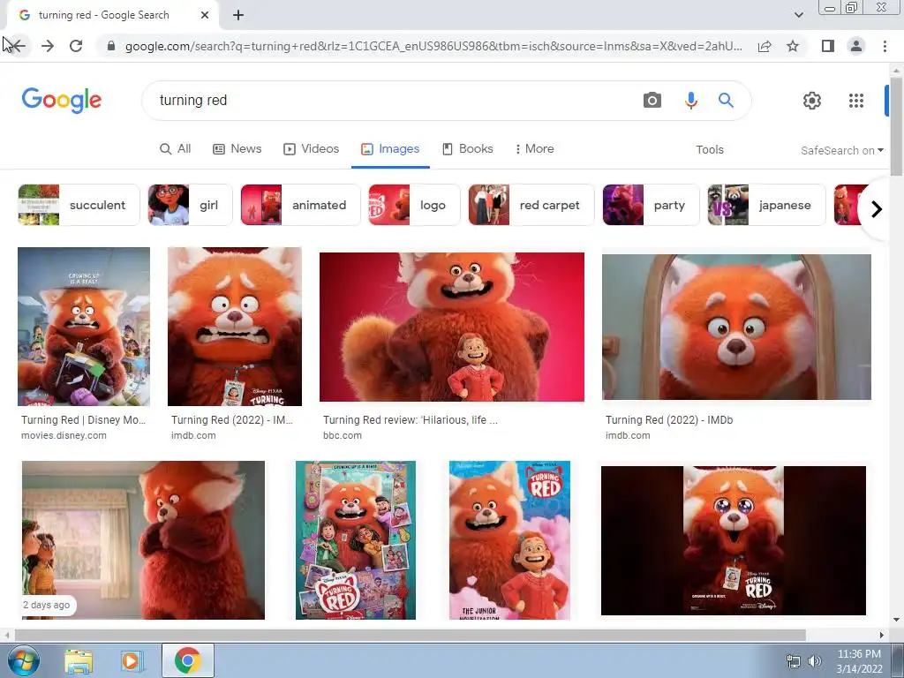Click the scroll right arrow
Viewport: 904px width, 678px height.
point(881,635)
